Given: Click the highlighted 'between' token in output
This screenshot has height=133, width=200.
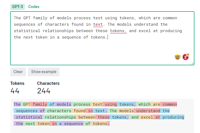Looking at the screenshot, I should (86, 117).
